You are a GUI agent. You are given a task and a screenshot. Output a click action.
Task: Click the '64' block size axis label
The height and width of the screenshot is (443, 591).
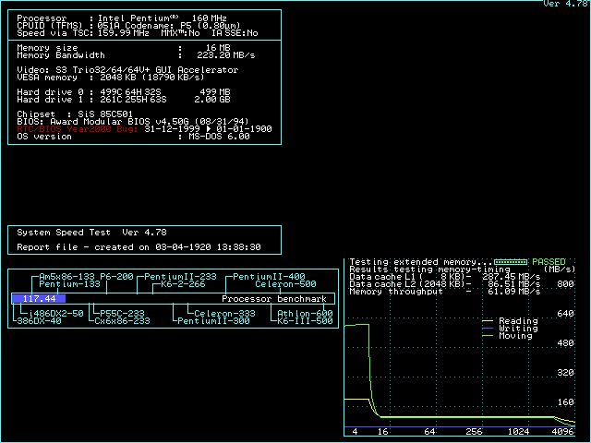point(429,432)
